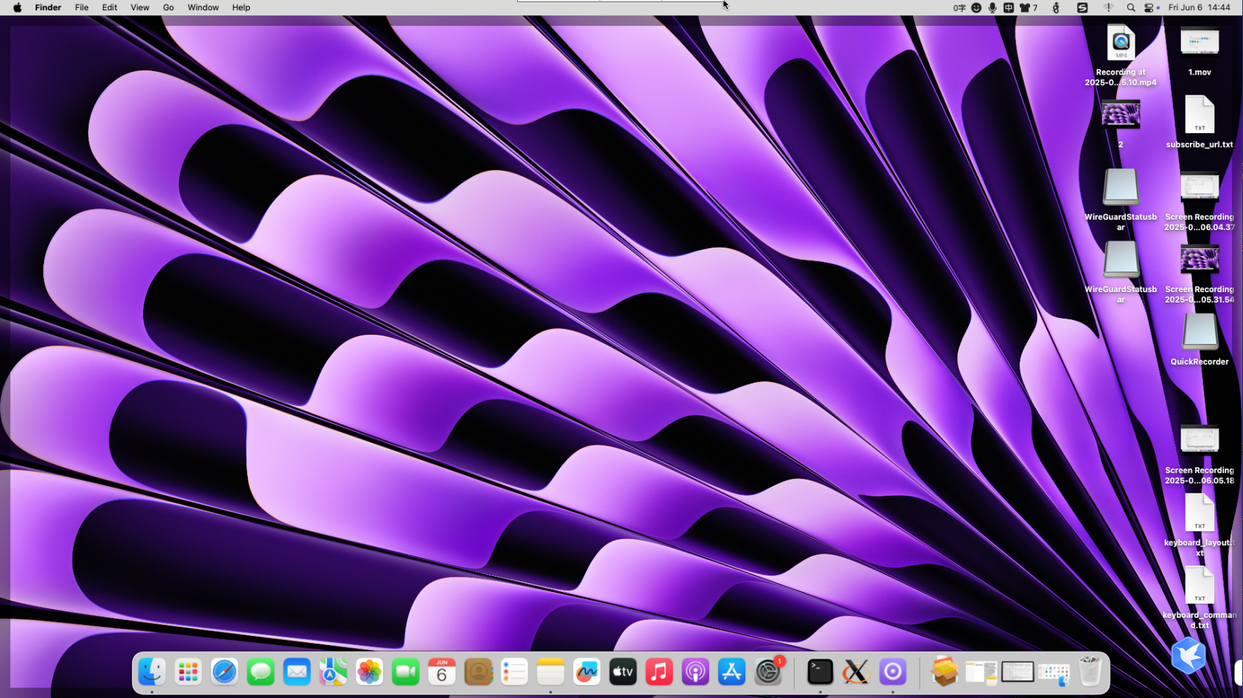This screenshot has width=1243, height=698.
Task: Open the File menu
Action: pos(82,8)
